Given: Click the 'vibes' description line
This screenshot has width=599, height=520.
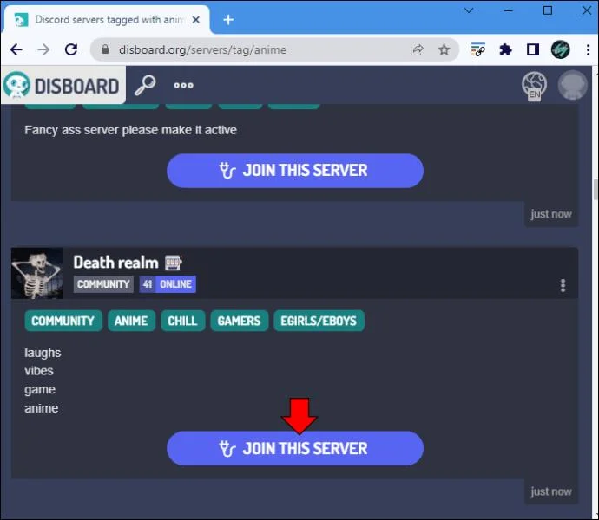Looking at the screenshot, I should click(39, 371).
